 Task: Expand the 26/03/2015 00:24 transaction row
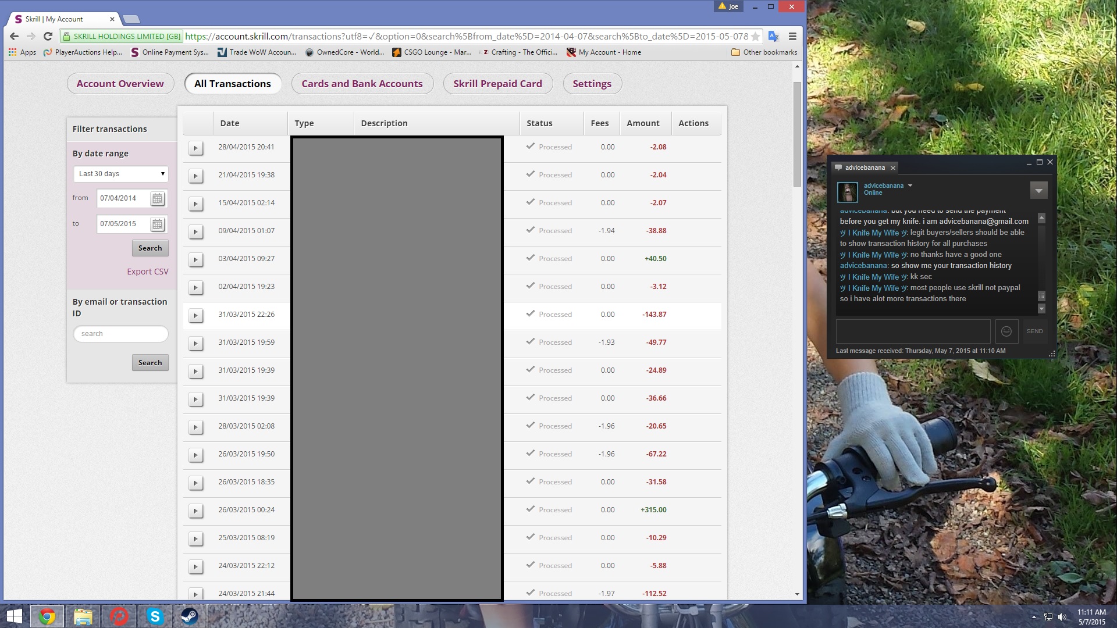(196, 511)
